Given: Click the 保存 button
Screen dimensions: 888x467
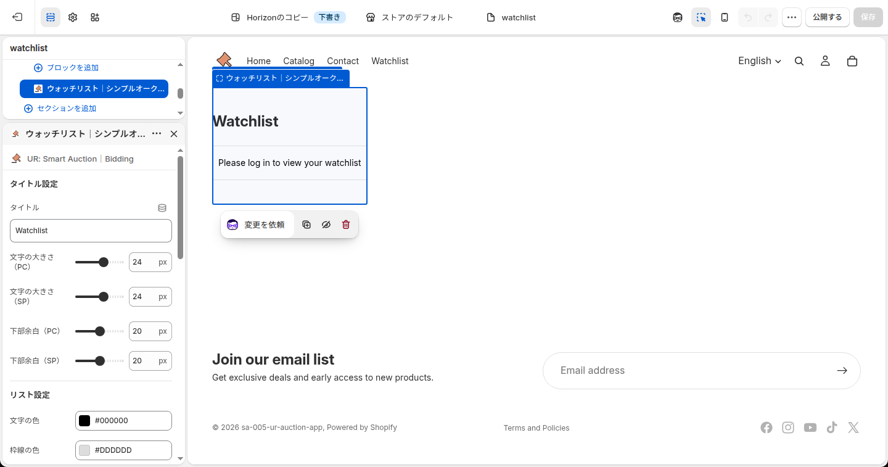Looking at the screenshot, I should (x=868, y=17).
